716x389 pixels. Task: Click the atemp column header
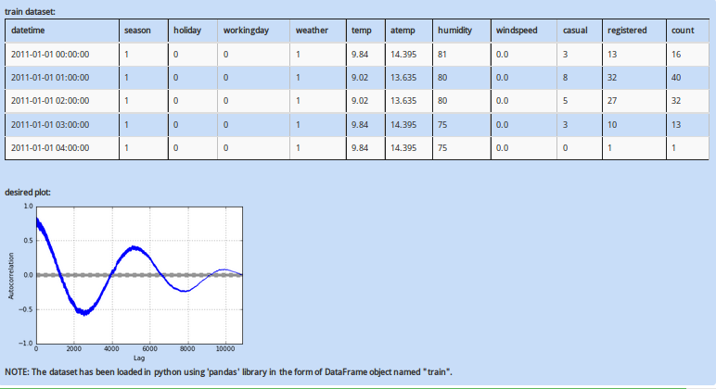tap(403, 31)
